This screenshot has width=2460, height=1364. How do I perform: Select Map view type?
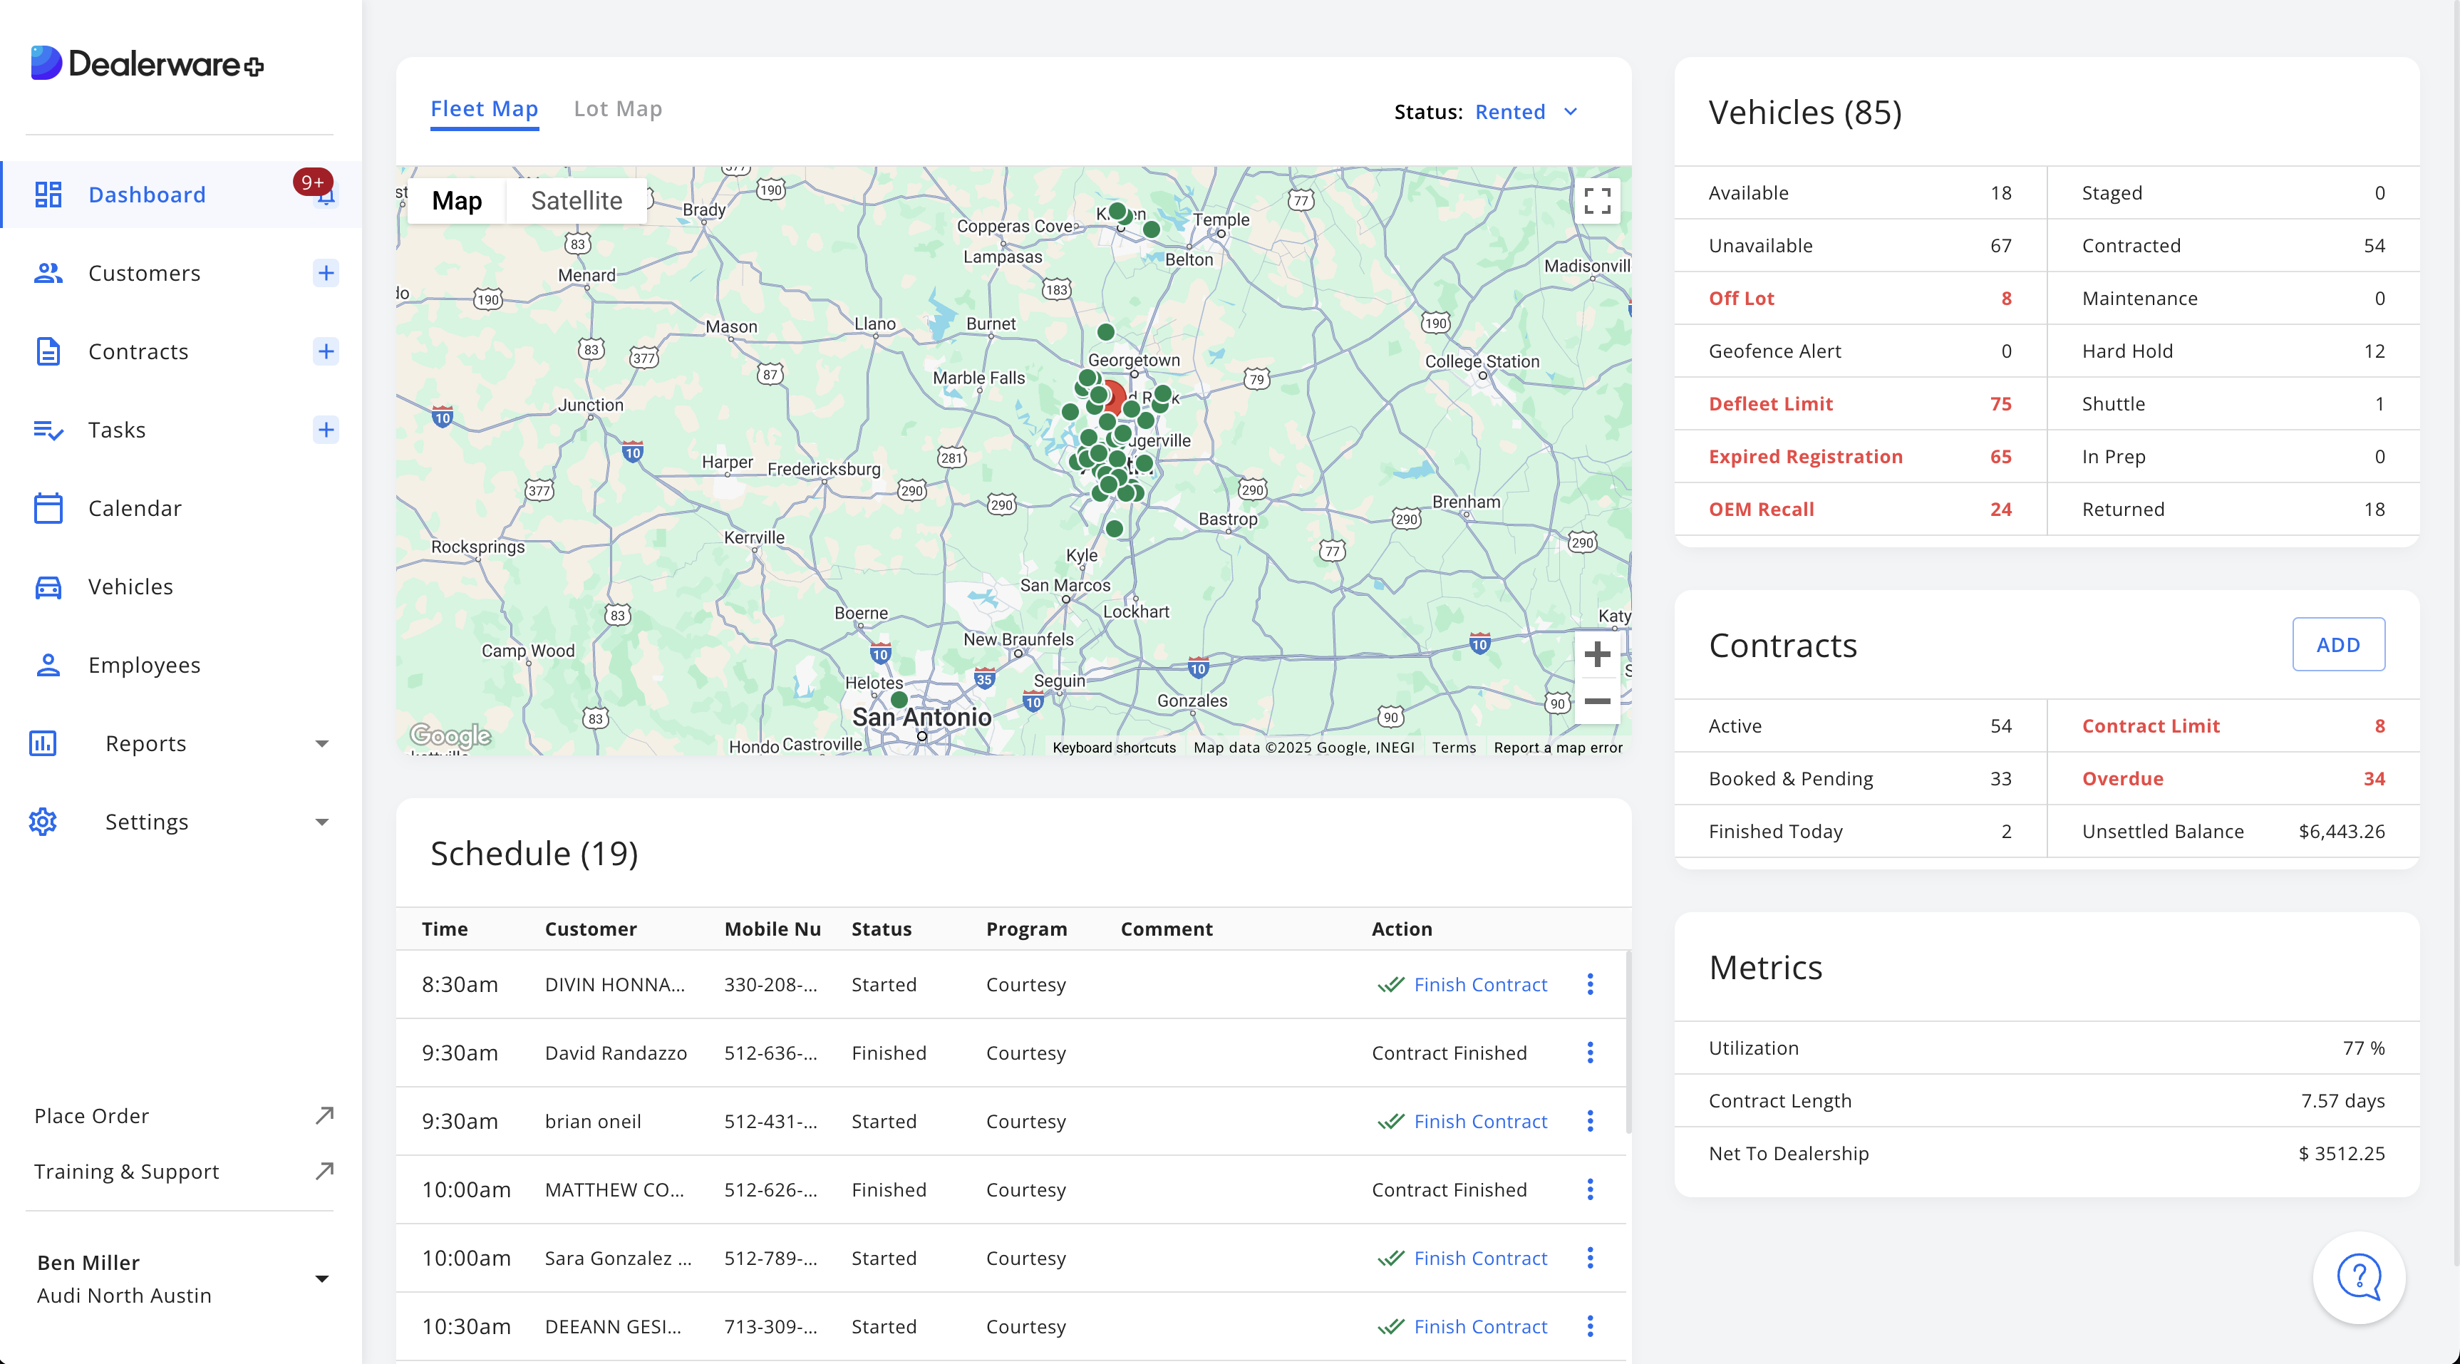(457, 200)
